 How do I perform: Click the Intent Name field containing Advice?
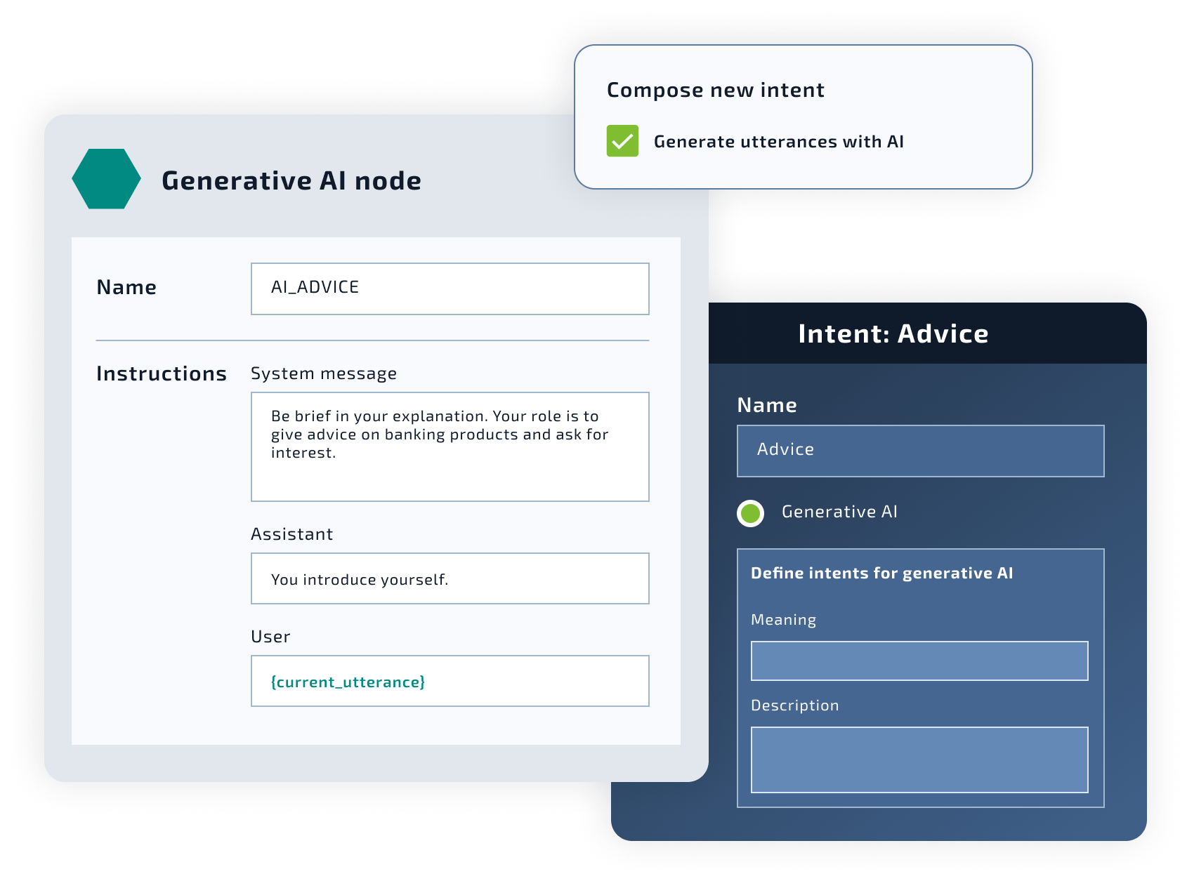[920, 451]
